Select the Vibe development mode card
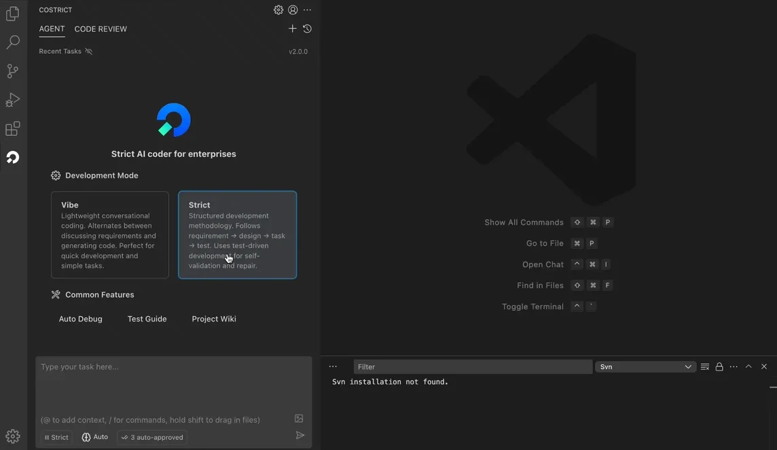 pos(110,235)
